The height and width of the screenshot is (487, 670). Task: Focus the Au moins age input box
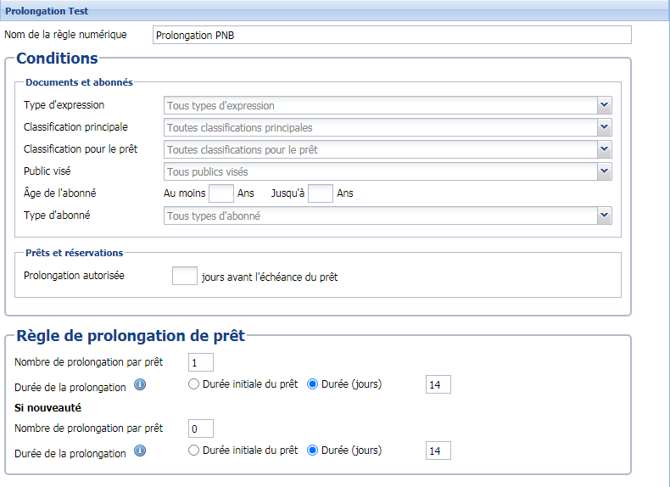(x=221, y=193)
